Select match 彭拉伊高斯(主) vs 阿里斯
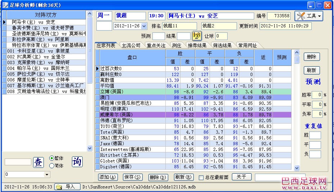The height and width of the screenshot is (192, 334). [46, 40]
